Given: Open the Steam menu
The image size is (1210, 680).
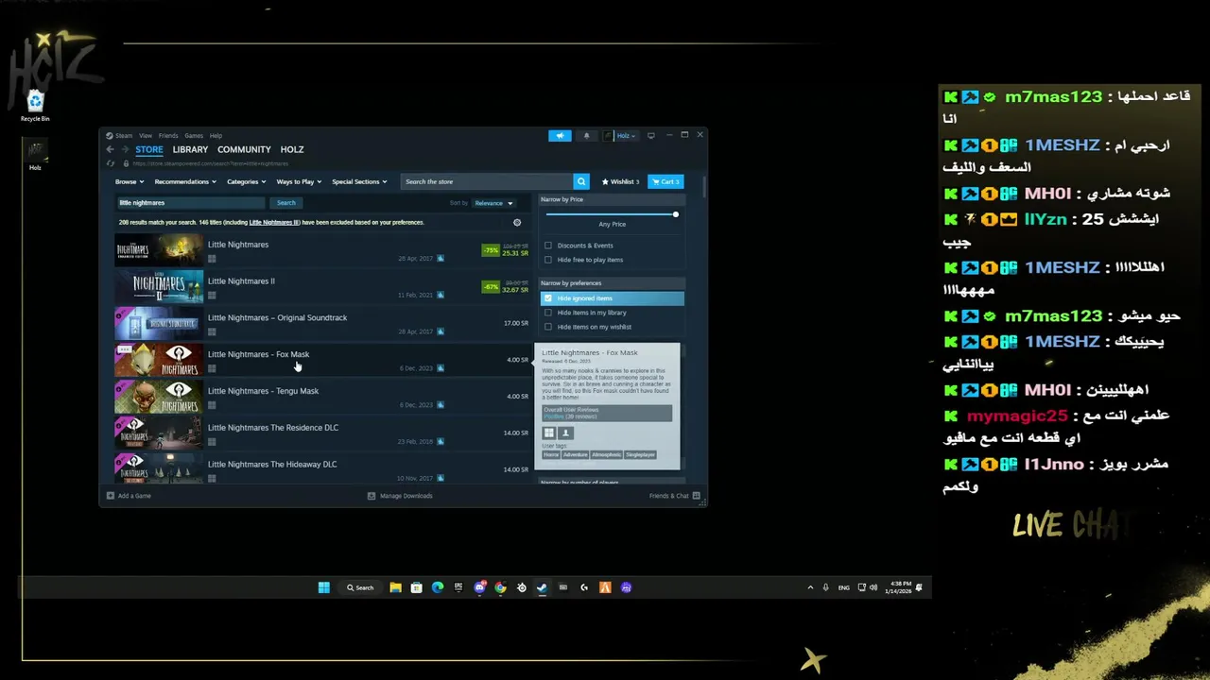Looking at the screenshot, I should coord(119,136).
